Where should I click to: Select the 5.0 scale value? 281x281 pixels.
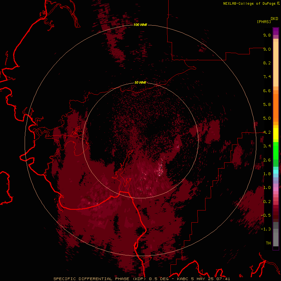coord(267,118)
